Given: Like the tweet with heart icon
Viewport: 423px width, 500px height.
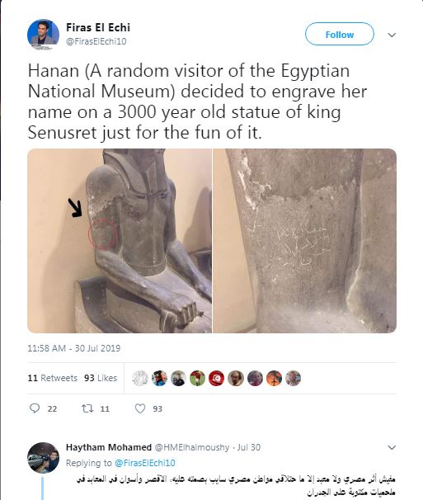Looking at the screenshot, I should pos(140,408).
